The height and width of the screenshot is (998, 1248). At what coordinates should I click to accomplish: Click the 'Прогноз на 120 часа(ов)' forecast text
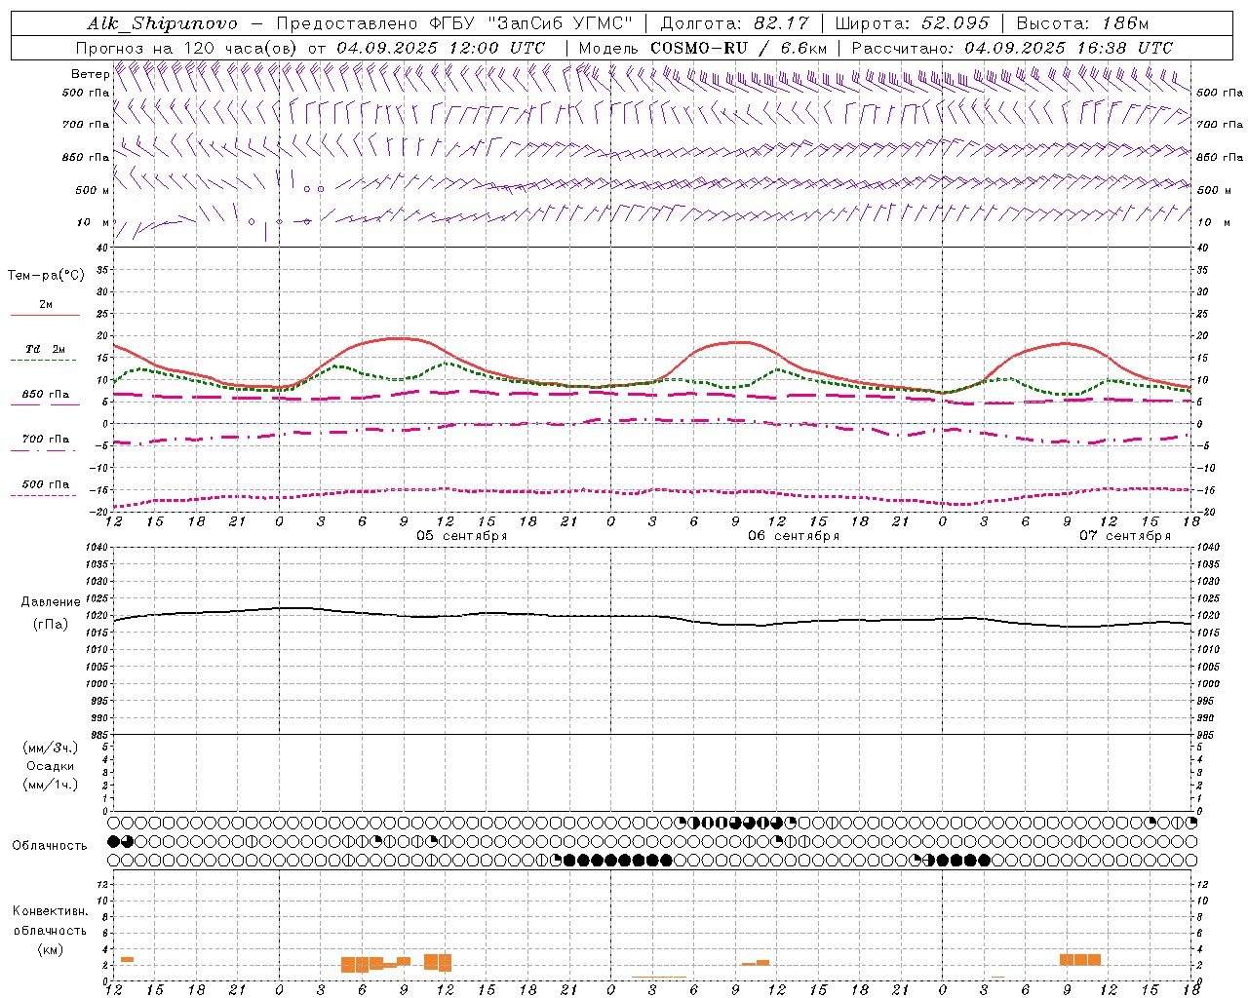click(187, 48)
